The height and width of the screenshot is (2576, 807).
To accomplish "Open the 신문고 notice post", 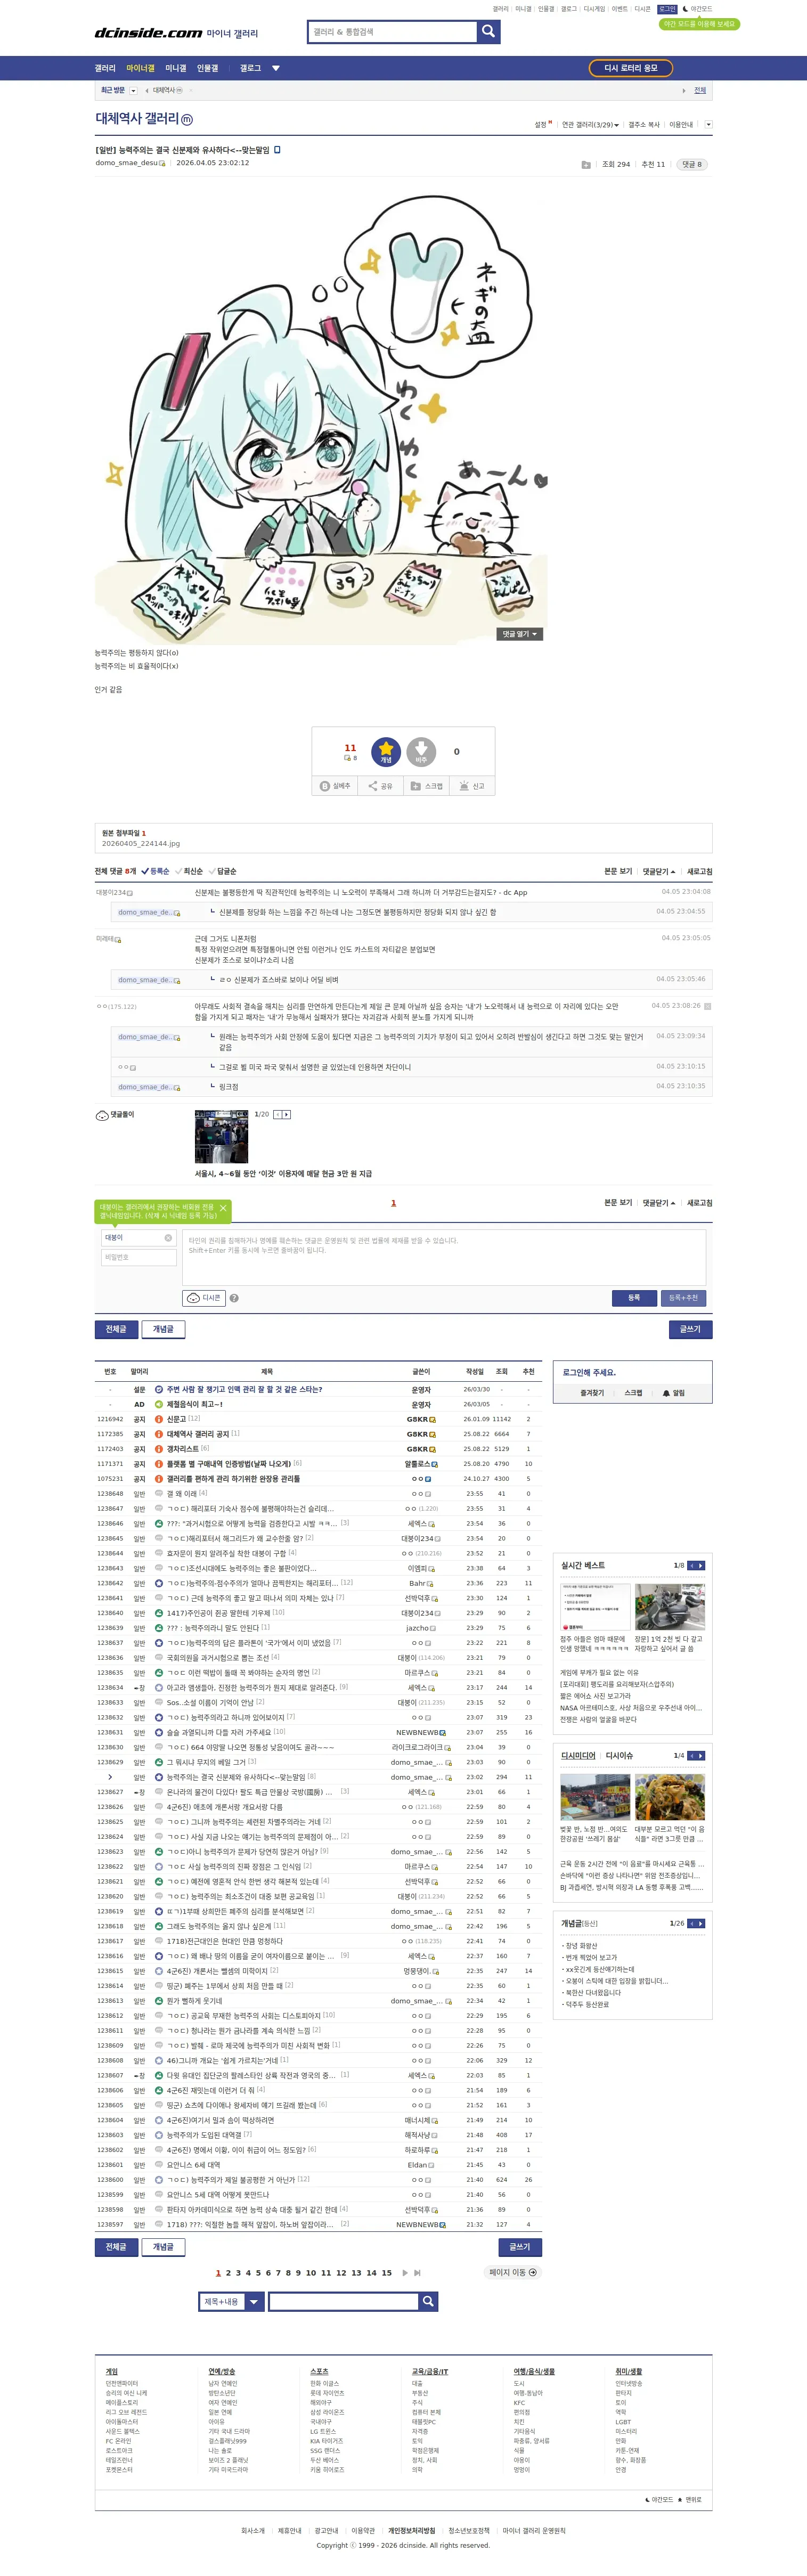I will point(177,1419).
